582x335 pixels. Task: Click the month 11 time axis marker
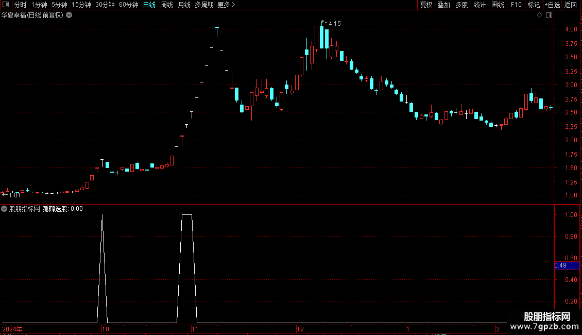(x=195, y=329)
